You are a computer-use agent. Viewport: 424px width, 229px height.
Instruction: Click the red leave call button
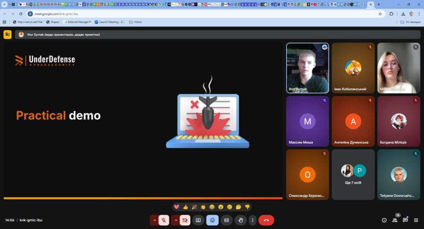tap(266, 220)
